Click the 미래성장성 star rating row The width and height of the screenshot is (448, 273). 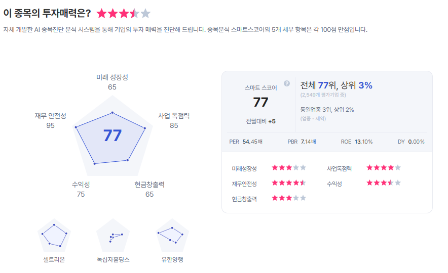pyautogui.click(x=288, y=168)
